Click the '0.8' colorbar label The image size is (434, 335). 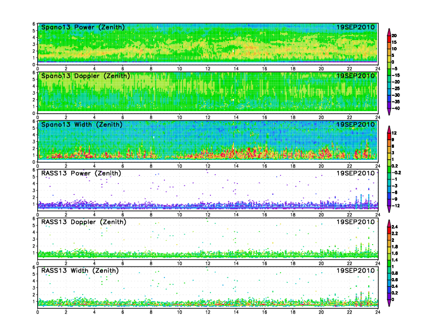click(395, 273)
